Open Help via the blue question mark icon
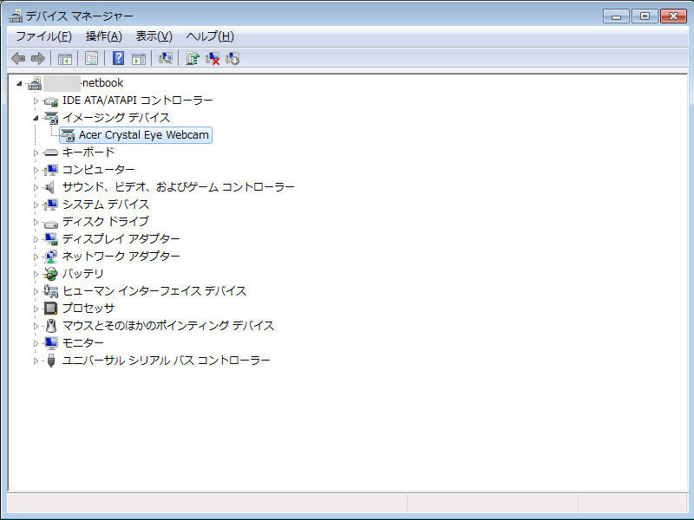 pos(117,58)
